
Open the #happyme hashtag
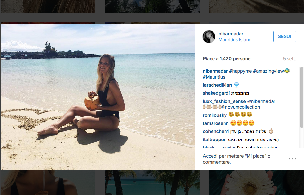click(240, 71)
